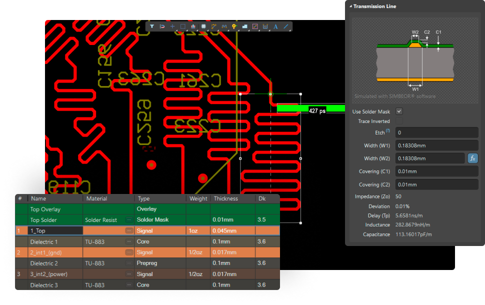Collapse the Transmission Line section
Viewport: 485px width, 305px height.
(350, 6)
